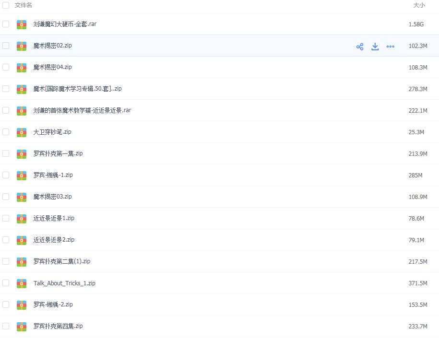
Task: Toggle the select-all checkbox beside 文件名
Action: (6, 5)
